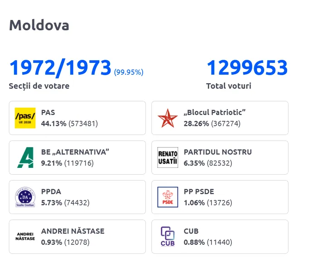Click the 1972/1973 polling stations count
This screenshot has height=257, width=317.
(60, 68)
